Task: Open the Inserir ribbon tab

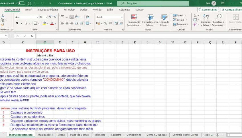Action: (29, 10)
